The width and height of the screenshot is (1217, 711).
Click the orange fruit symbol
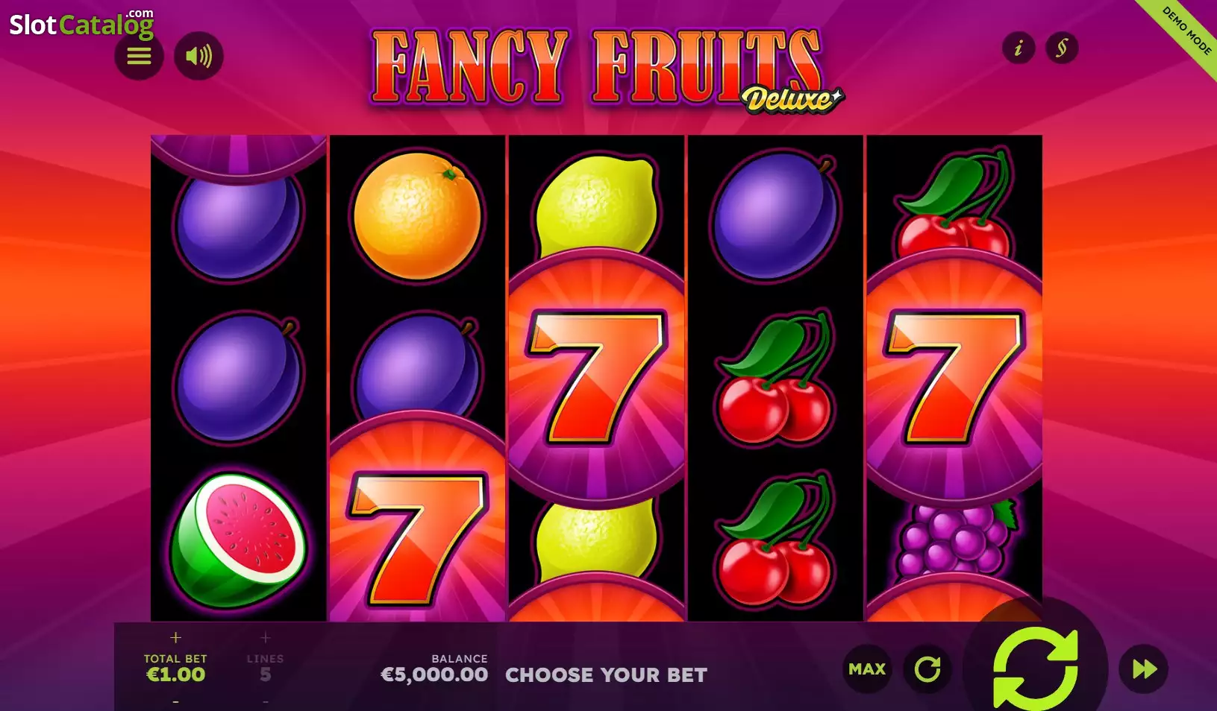click(417, 215)
